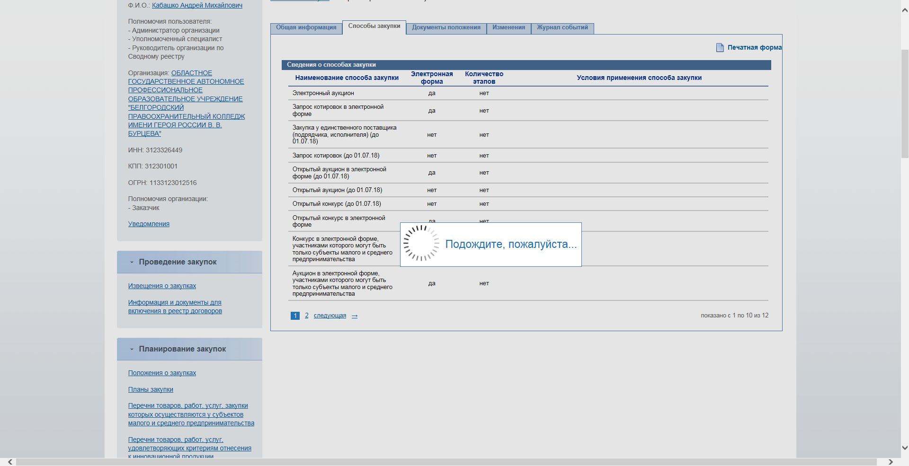The width and height of the screenshot is (909, 466).
Task: Click the horizontal scrollbar right arrow
Action: 891,462
